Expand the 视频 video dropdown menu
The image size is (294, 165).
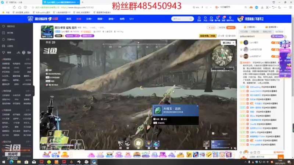(x=100, y=19)
